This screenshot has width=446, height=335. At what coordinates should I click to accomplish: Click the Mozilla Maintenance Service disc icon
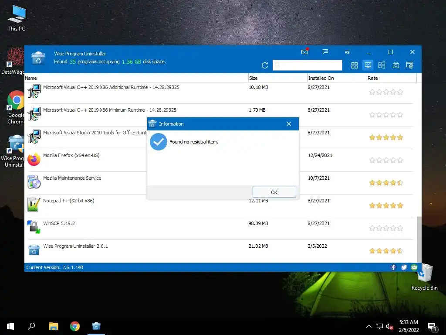point(34,182)
